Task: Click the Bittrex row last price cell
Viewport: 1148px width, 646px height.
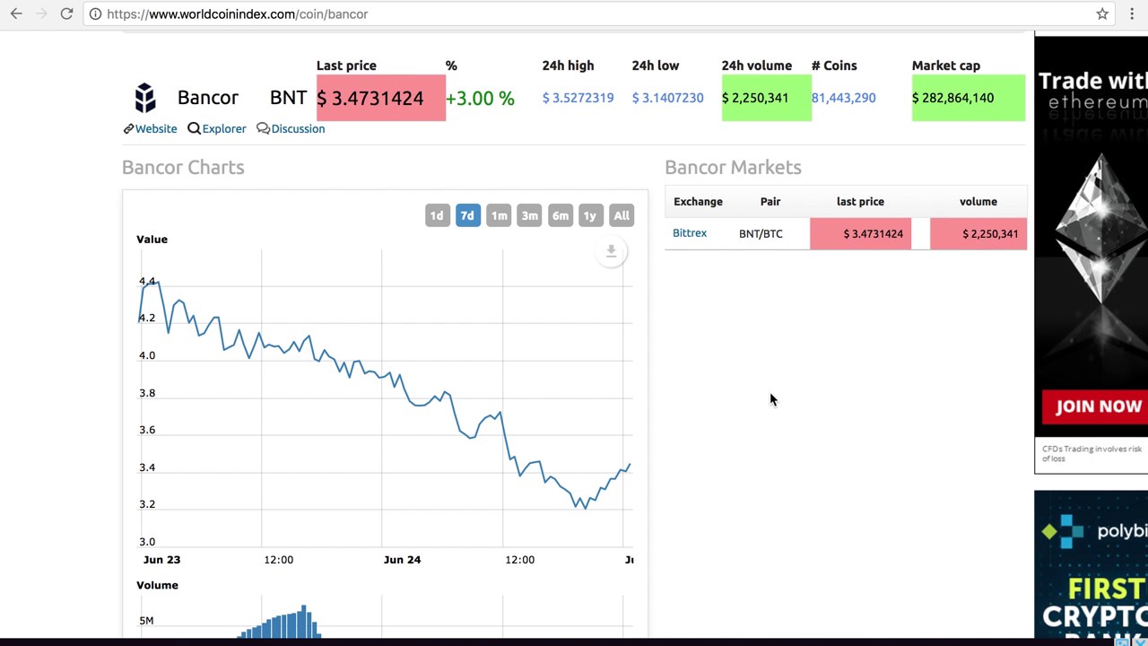Action: (x=860, y=233)
